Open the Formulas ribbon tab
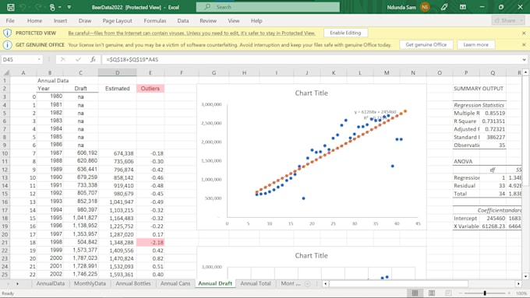 tap(155, 21)
